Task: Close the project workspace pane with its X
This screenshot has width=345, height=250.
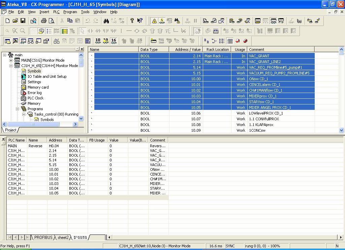Action: (x=82, y=49)
